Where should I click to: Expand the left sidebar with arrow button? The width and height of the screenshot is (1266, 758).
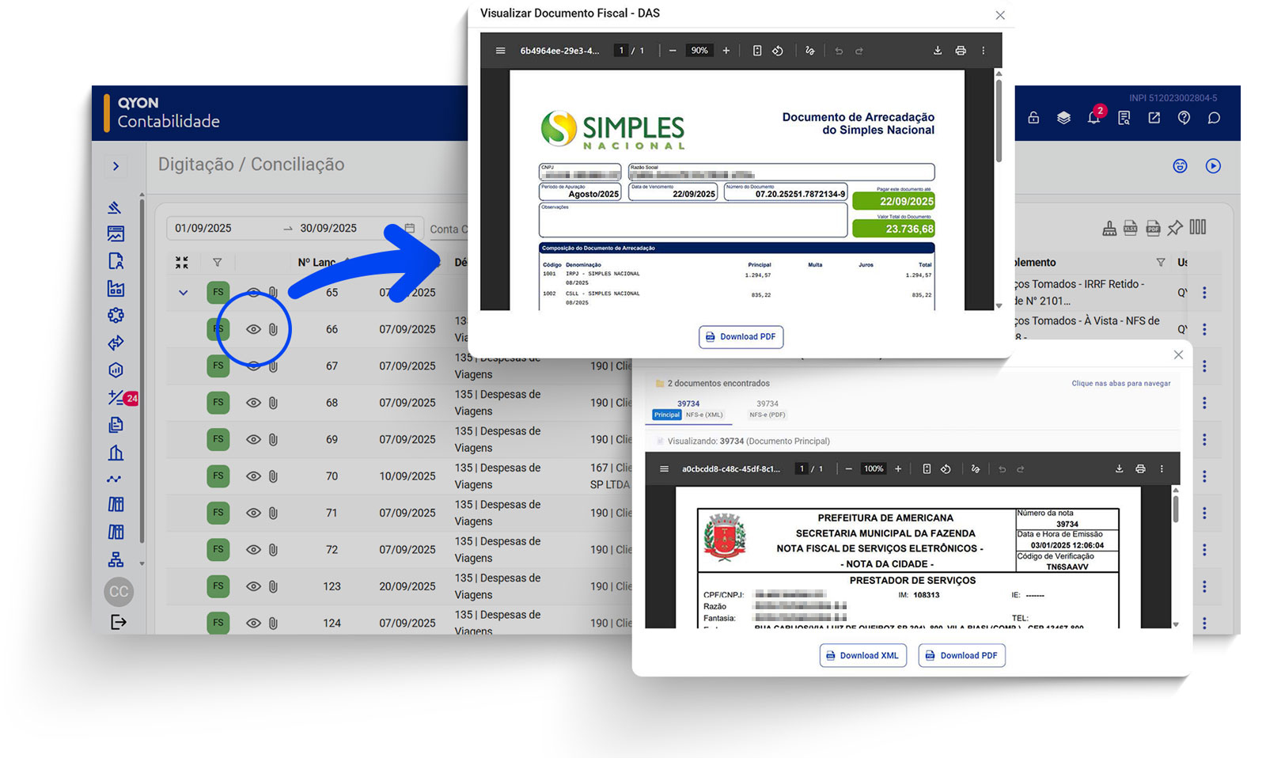click(x=116, y=166)
